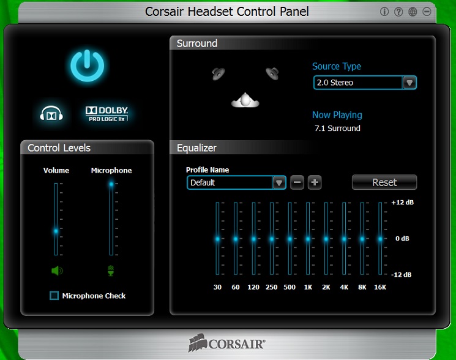Click the '7.1 Surround' Now Playing text

337,128
